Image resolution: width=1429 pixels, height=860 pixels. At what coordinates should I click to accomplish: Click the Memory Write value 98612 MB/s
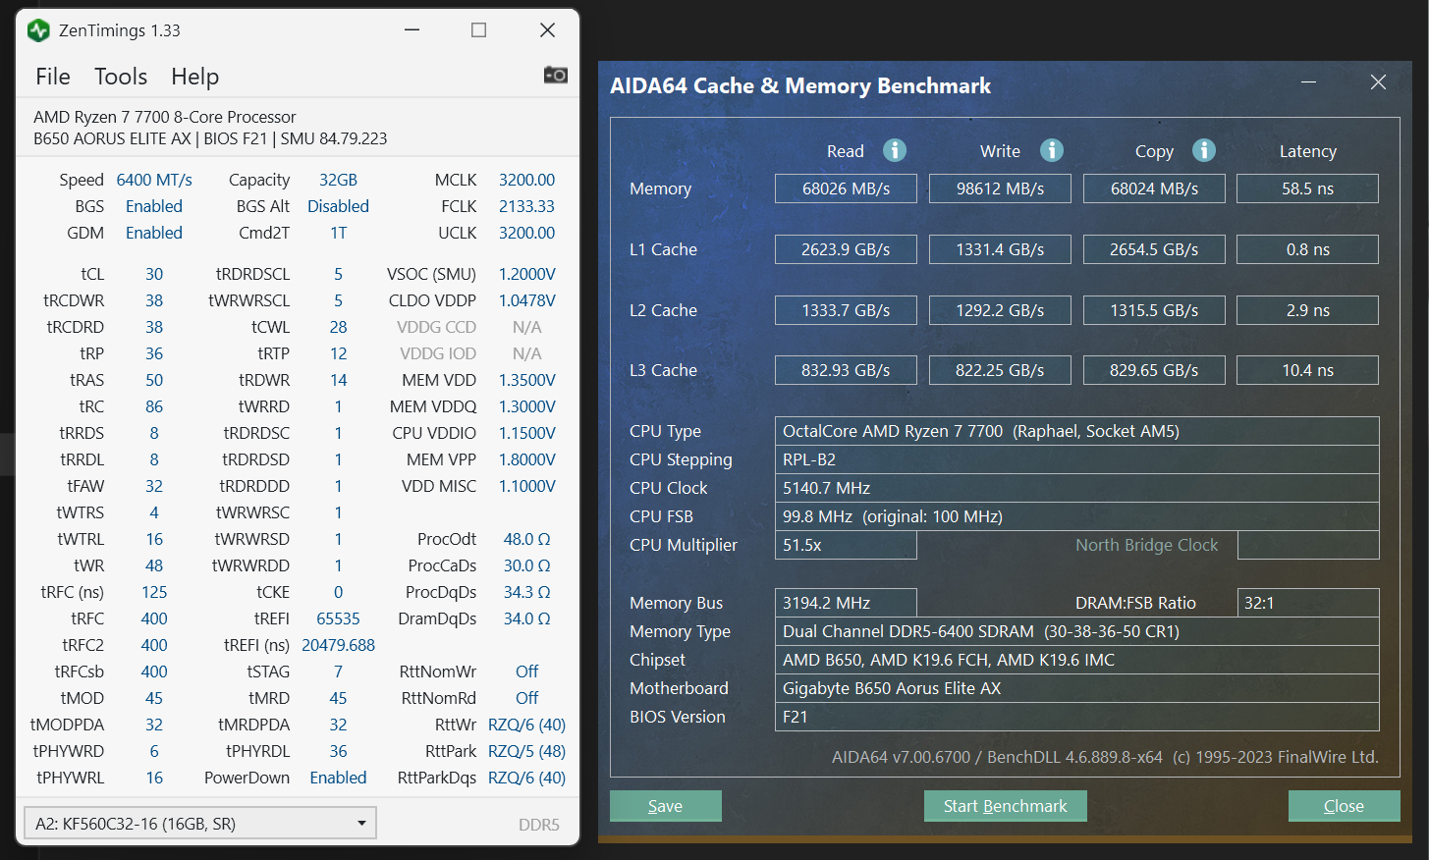tap(1000, 188)
